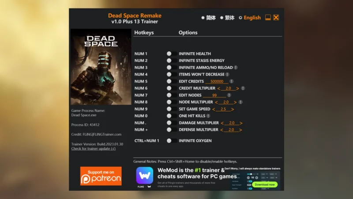The height and width of the screenshot is (199, 353).
Task: Click info icon next to Edit Credits
Action: (x=231, y=81)
